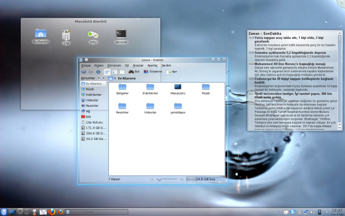The height and width of the screenshot is (216, 345).
Task: Click the Back navigation arrow in Dolphin
Action: [x=83, y=71]
